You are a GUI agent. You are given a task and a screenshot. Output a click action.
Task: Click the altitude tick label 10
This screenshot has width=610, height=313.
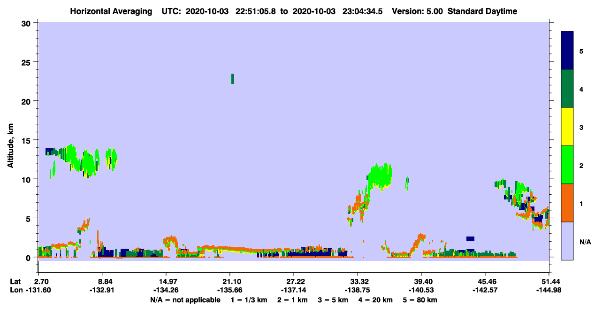(x=27, y=179)
